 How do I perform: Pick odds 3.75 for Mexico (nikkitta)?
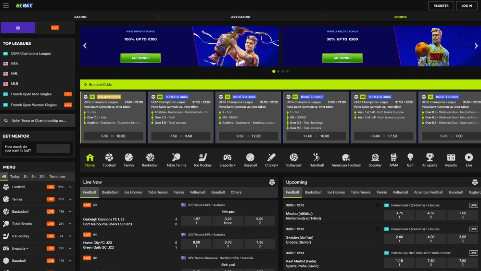click(399, 215)
